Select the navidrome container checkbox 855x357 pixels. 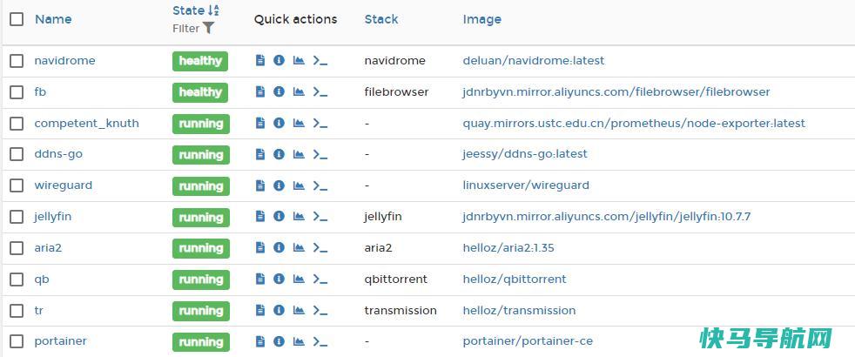tap(17, 60)
